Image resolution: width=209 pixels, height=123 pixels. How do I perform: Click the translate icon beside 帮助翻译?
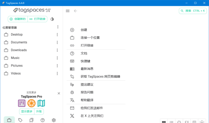72,100
